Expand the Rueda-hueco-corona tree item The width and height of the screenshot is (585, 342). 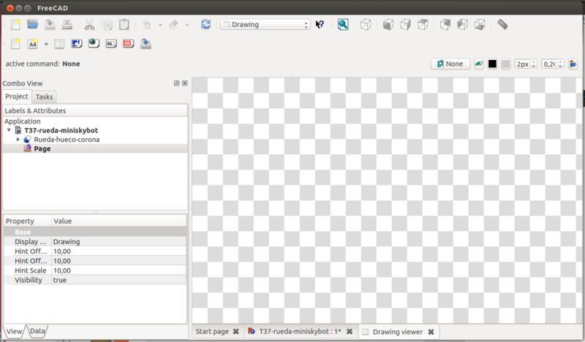[x=18, y=139]
